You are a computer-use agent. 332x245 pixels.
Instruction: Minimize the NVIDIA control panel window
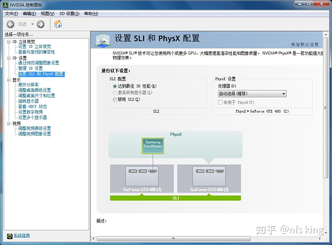tap(300, 4)
